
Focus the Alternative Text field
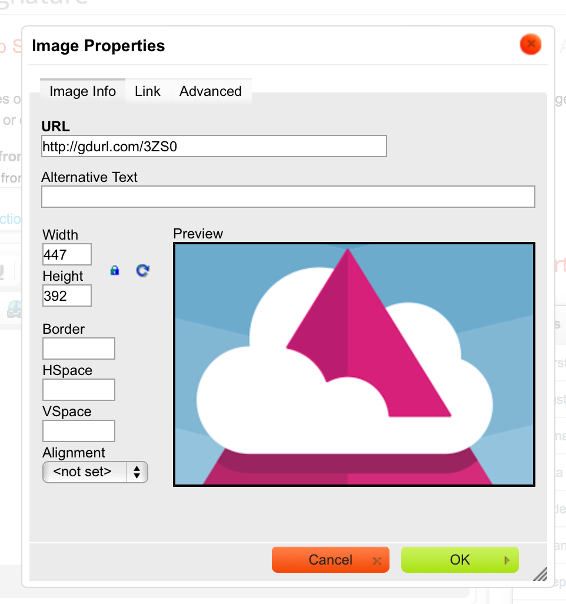point(288,197)
